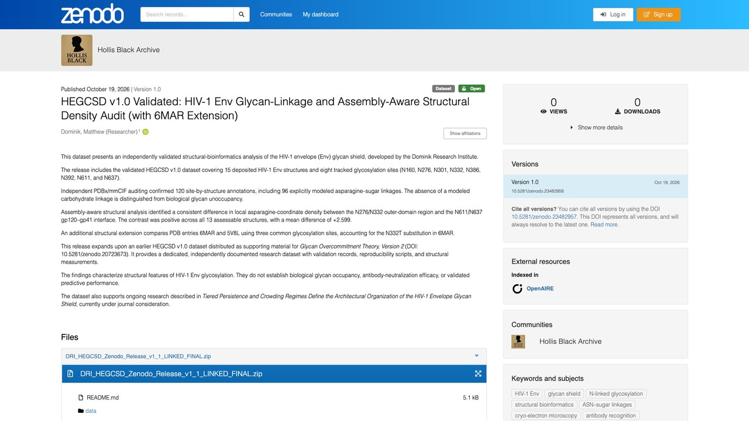Image resolution: width=749 pixels, height=421 pixels.
Task: Click the HIV-1 Env keyword tag
Action: [527, 394]
